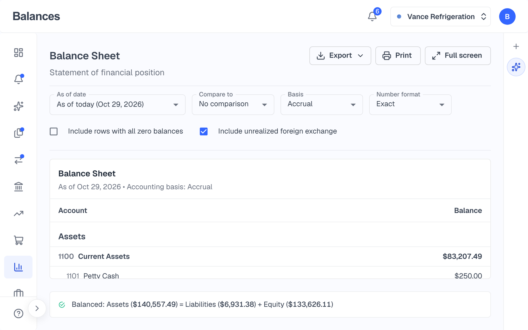Click the Print button

pos(398,56)
